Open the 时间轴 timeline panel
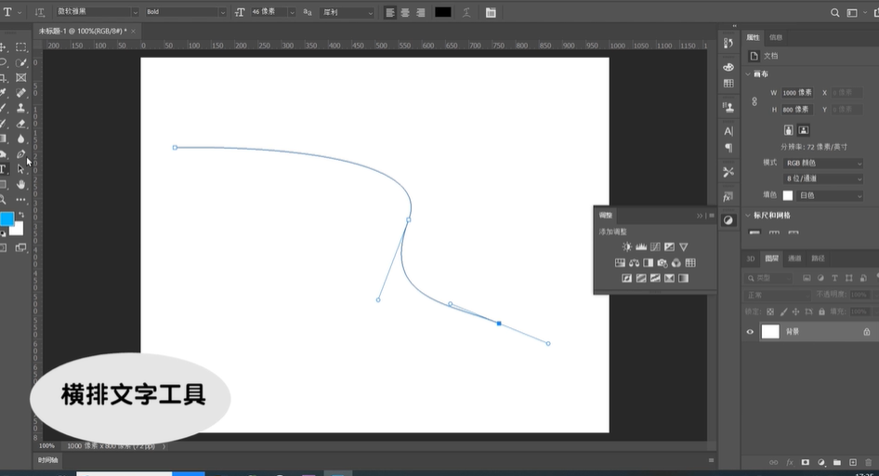The width and height of the screenshot is (879, 476). click(47, 460)
